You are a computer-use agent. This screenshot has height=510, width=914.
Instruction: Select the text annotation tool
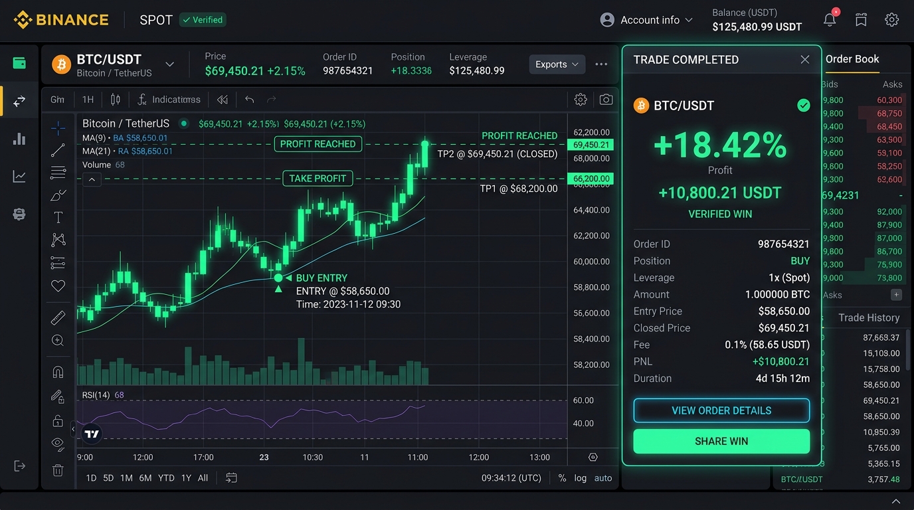pos(58,217)
